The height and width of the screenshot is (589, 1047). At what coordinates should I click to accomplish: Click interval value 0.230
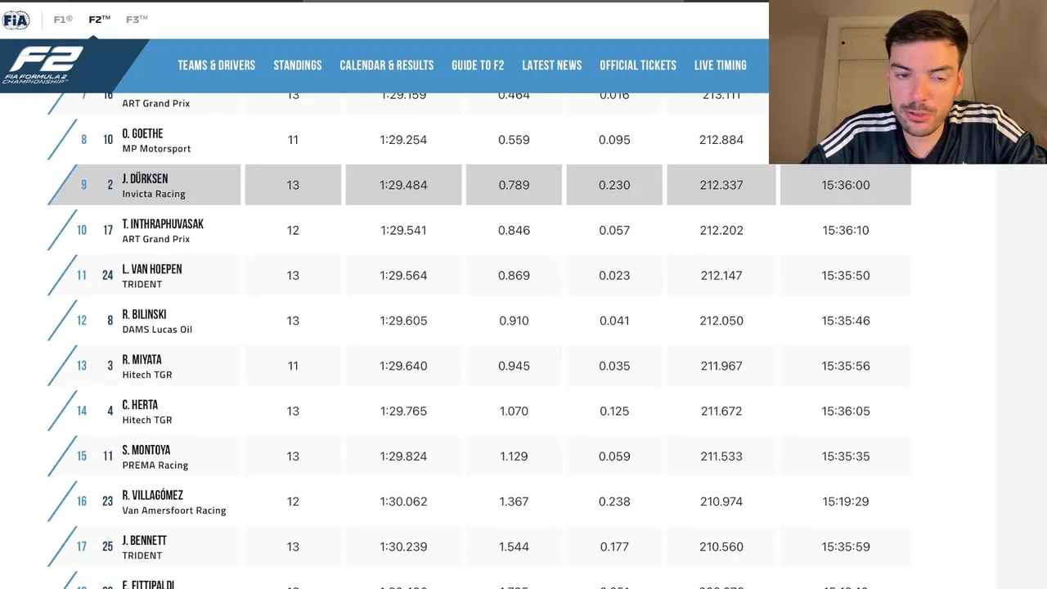(x=614, y=185)
